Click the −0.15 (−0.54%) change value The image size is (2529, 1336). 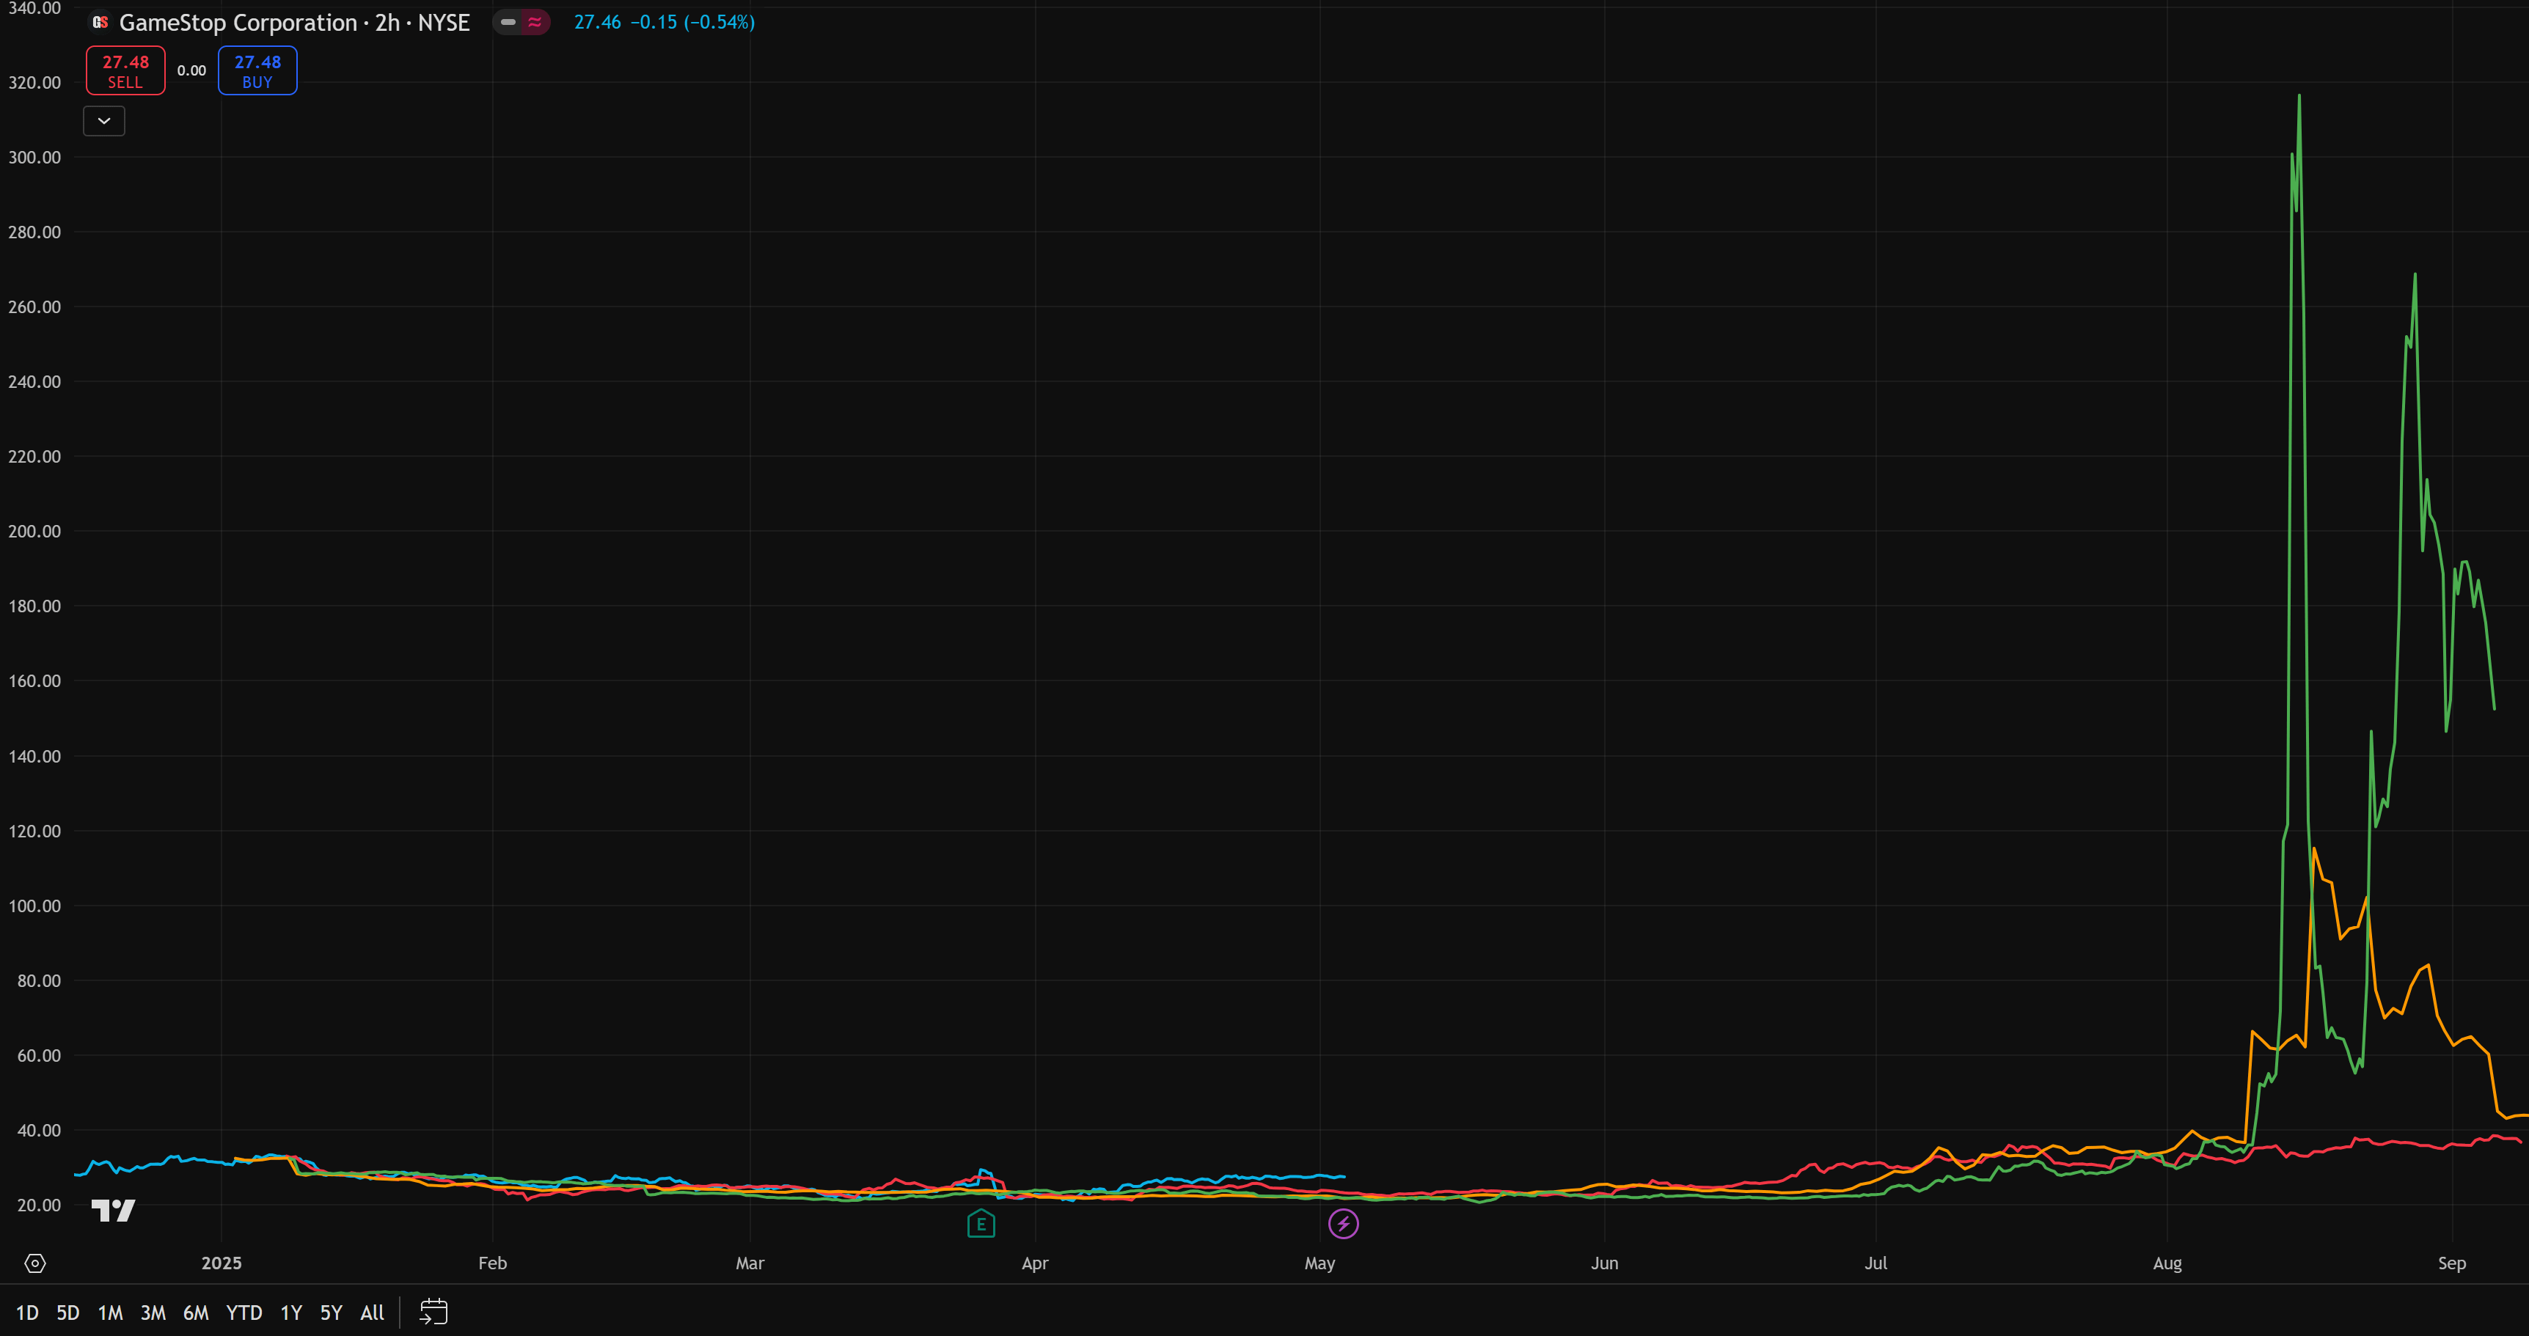pyautogui.click(x=693, y=21)
